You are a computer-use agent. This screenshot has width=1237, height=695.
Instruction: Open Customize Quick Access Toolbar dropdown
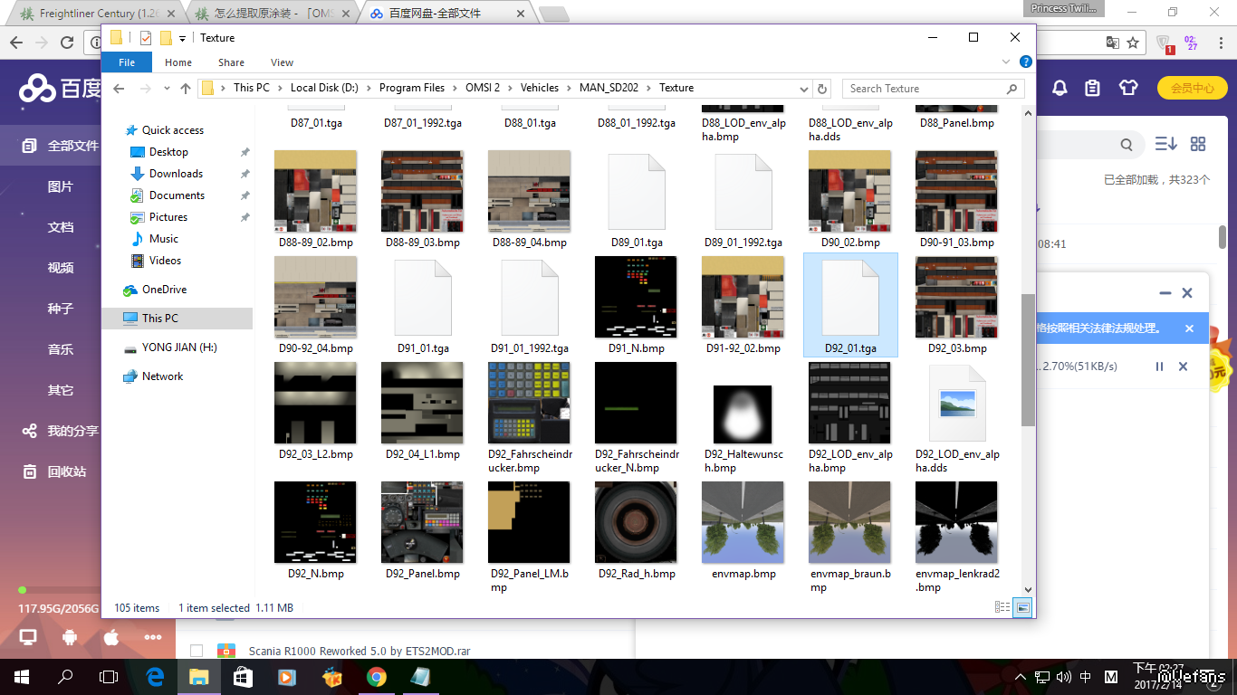click(182, 38)
